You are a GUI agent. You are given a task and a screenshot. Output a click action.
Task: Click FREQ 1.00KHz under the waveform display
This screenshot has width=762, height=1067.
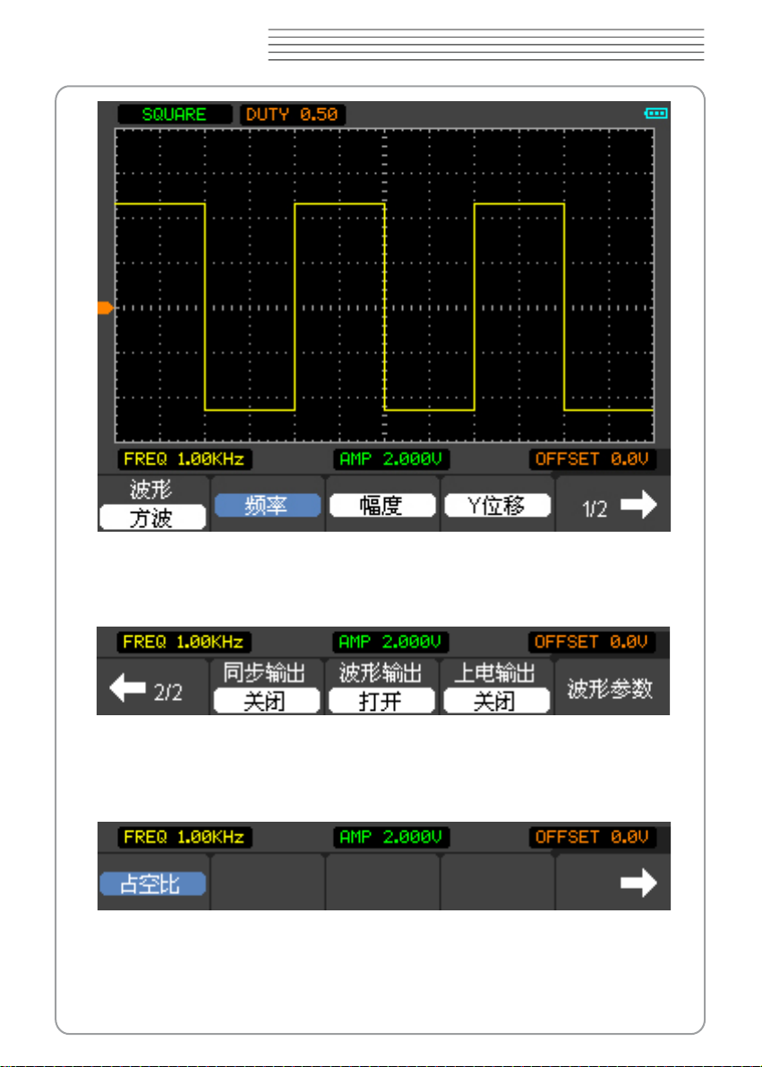[x=184, y=459]
